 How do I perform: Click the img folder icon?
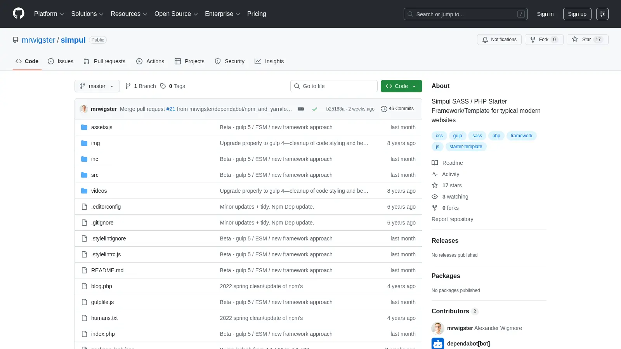tap(84, 143)
